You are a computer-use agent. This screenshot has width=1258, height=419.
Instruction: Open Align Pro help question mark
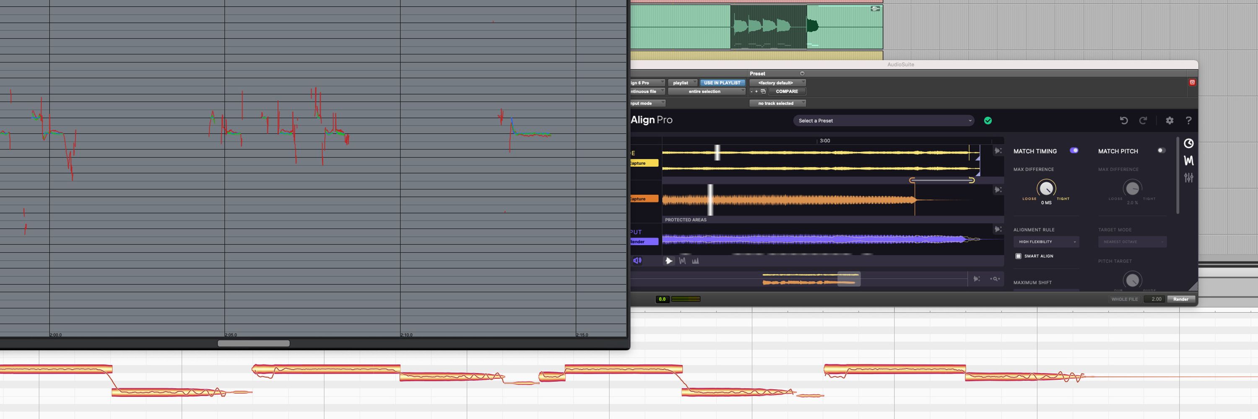[1189, 121]
